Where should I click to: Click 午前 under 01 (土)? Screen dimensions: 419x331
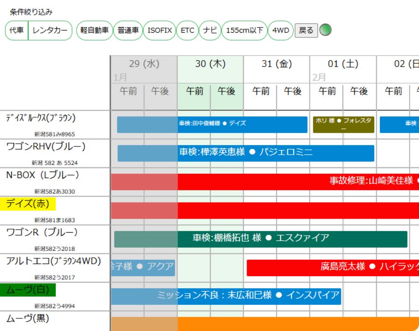(327, 91)
